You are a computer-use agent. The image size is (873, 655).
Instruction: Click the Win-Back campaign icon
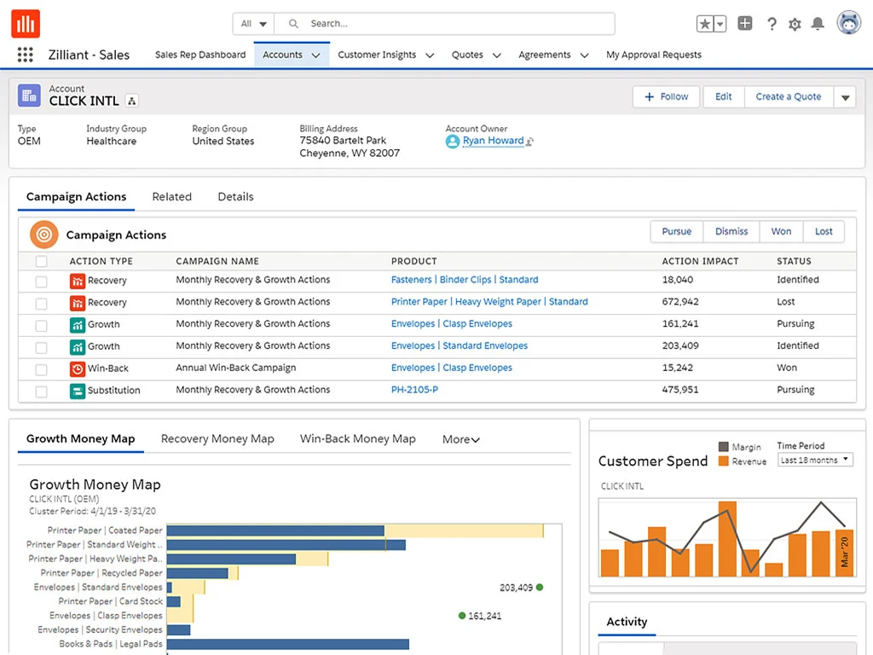(x=78, y=368)
